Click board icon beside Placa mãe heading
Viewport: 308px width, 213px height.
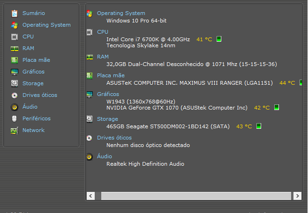click(x=90, y=76)
